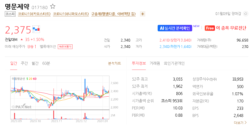250x129 pixels.
Task: Click the Free badge icon
Action: click(210, 28)
